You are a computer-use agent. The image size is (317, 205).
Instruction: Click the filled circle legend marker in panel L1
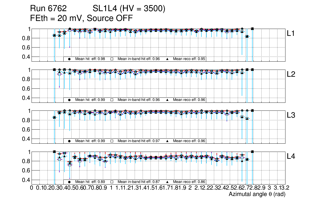tap(69, 59)
